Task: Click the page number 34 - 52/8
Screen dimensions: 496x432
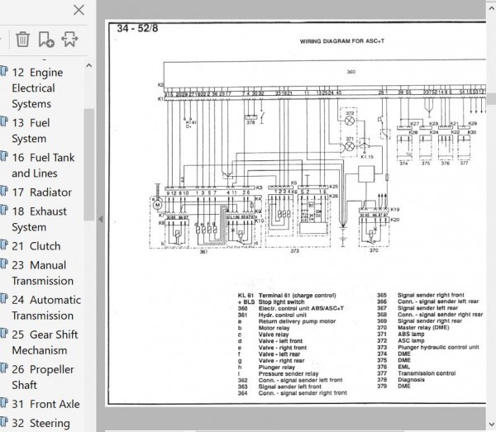Action: click(x=137, y=28)
